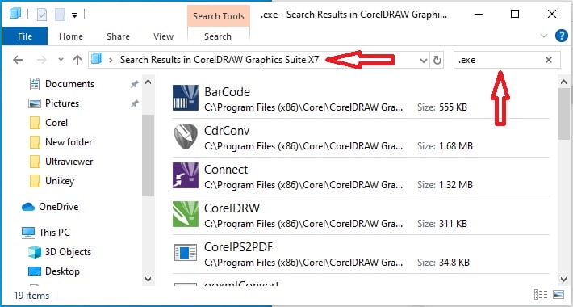Select the Connect file name
This screenshot has width=573, height=307.
226,170
